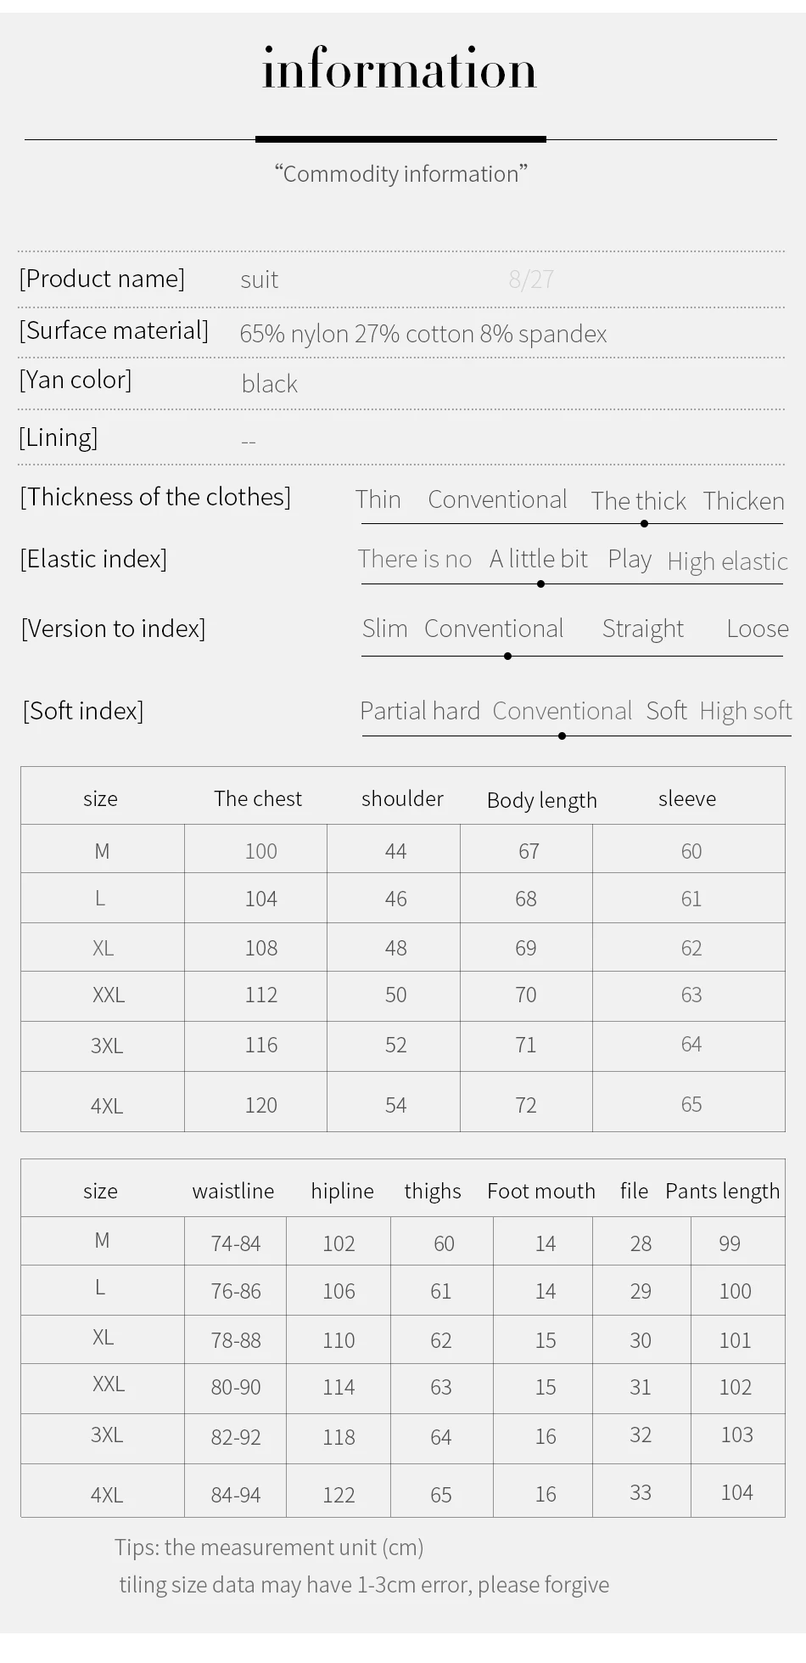This screenshot has width=806, height=1663.
Task: Click the 'Body length' column header
Action: click(x=542, y=800)
